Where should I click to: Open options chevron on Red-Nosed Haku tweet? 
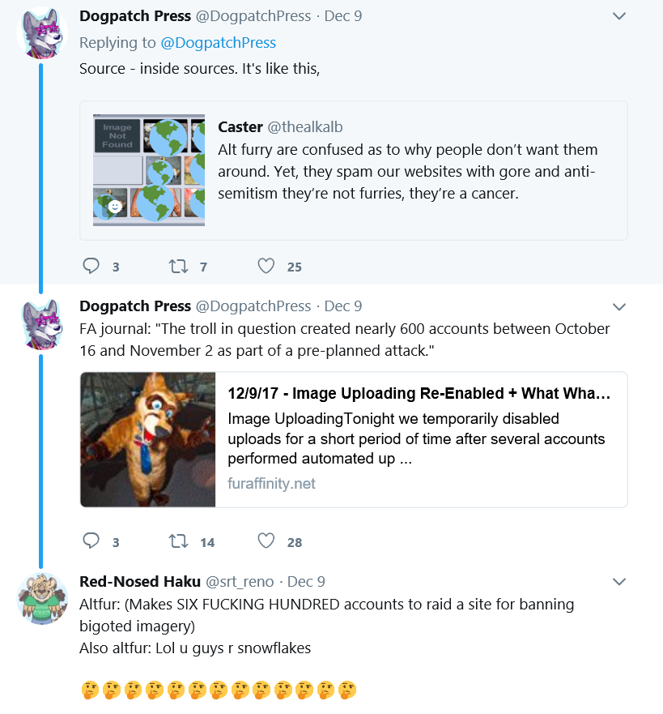619,582
